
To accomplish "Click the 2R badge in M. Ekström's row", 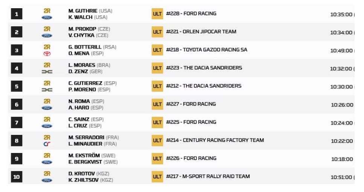I will (47, 155).
